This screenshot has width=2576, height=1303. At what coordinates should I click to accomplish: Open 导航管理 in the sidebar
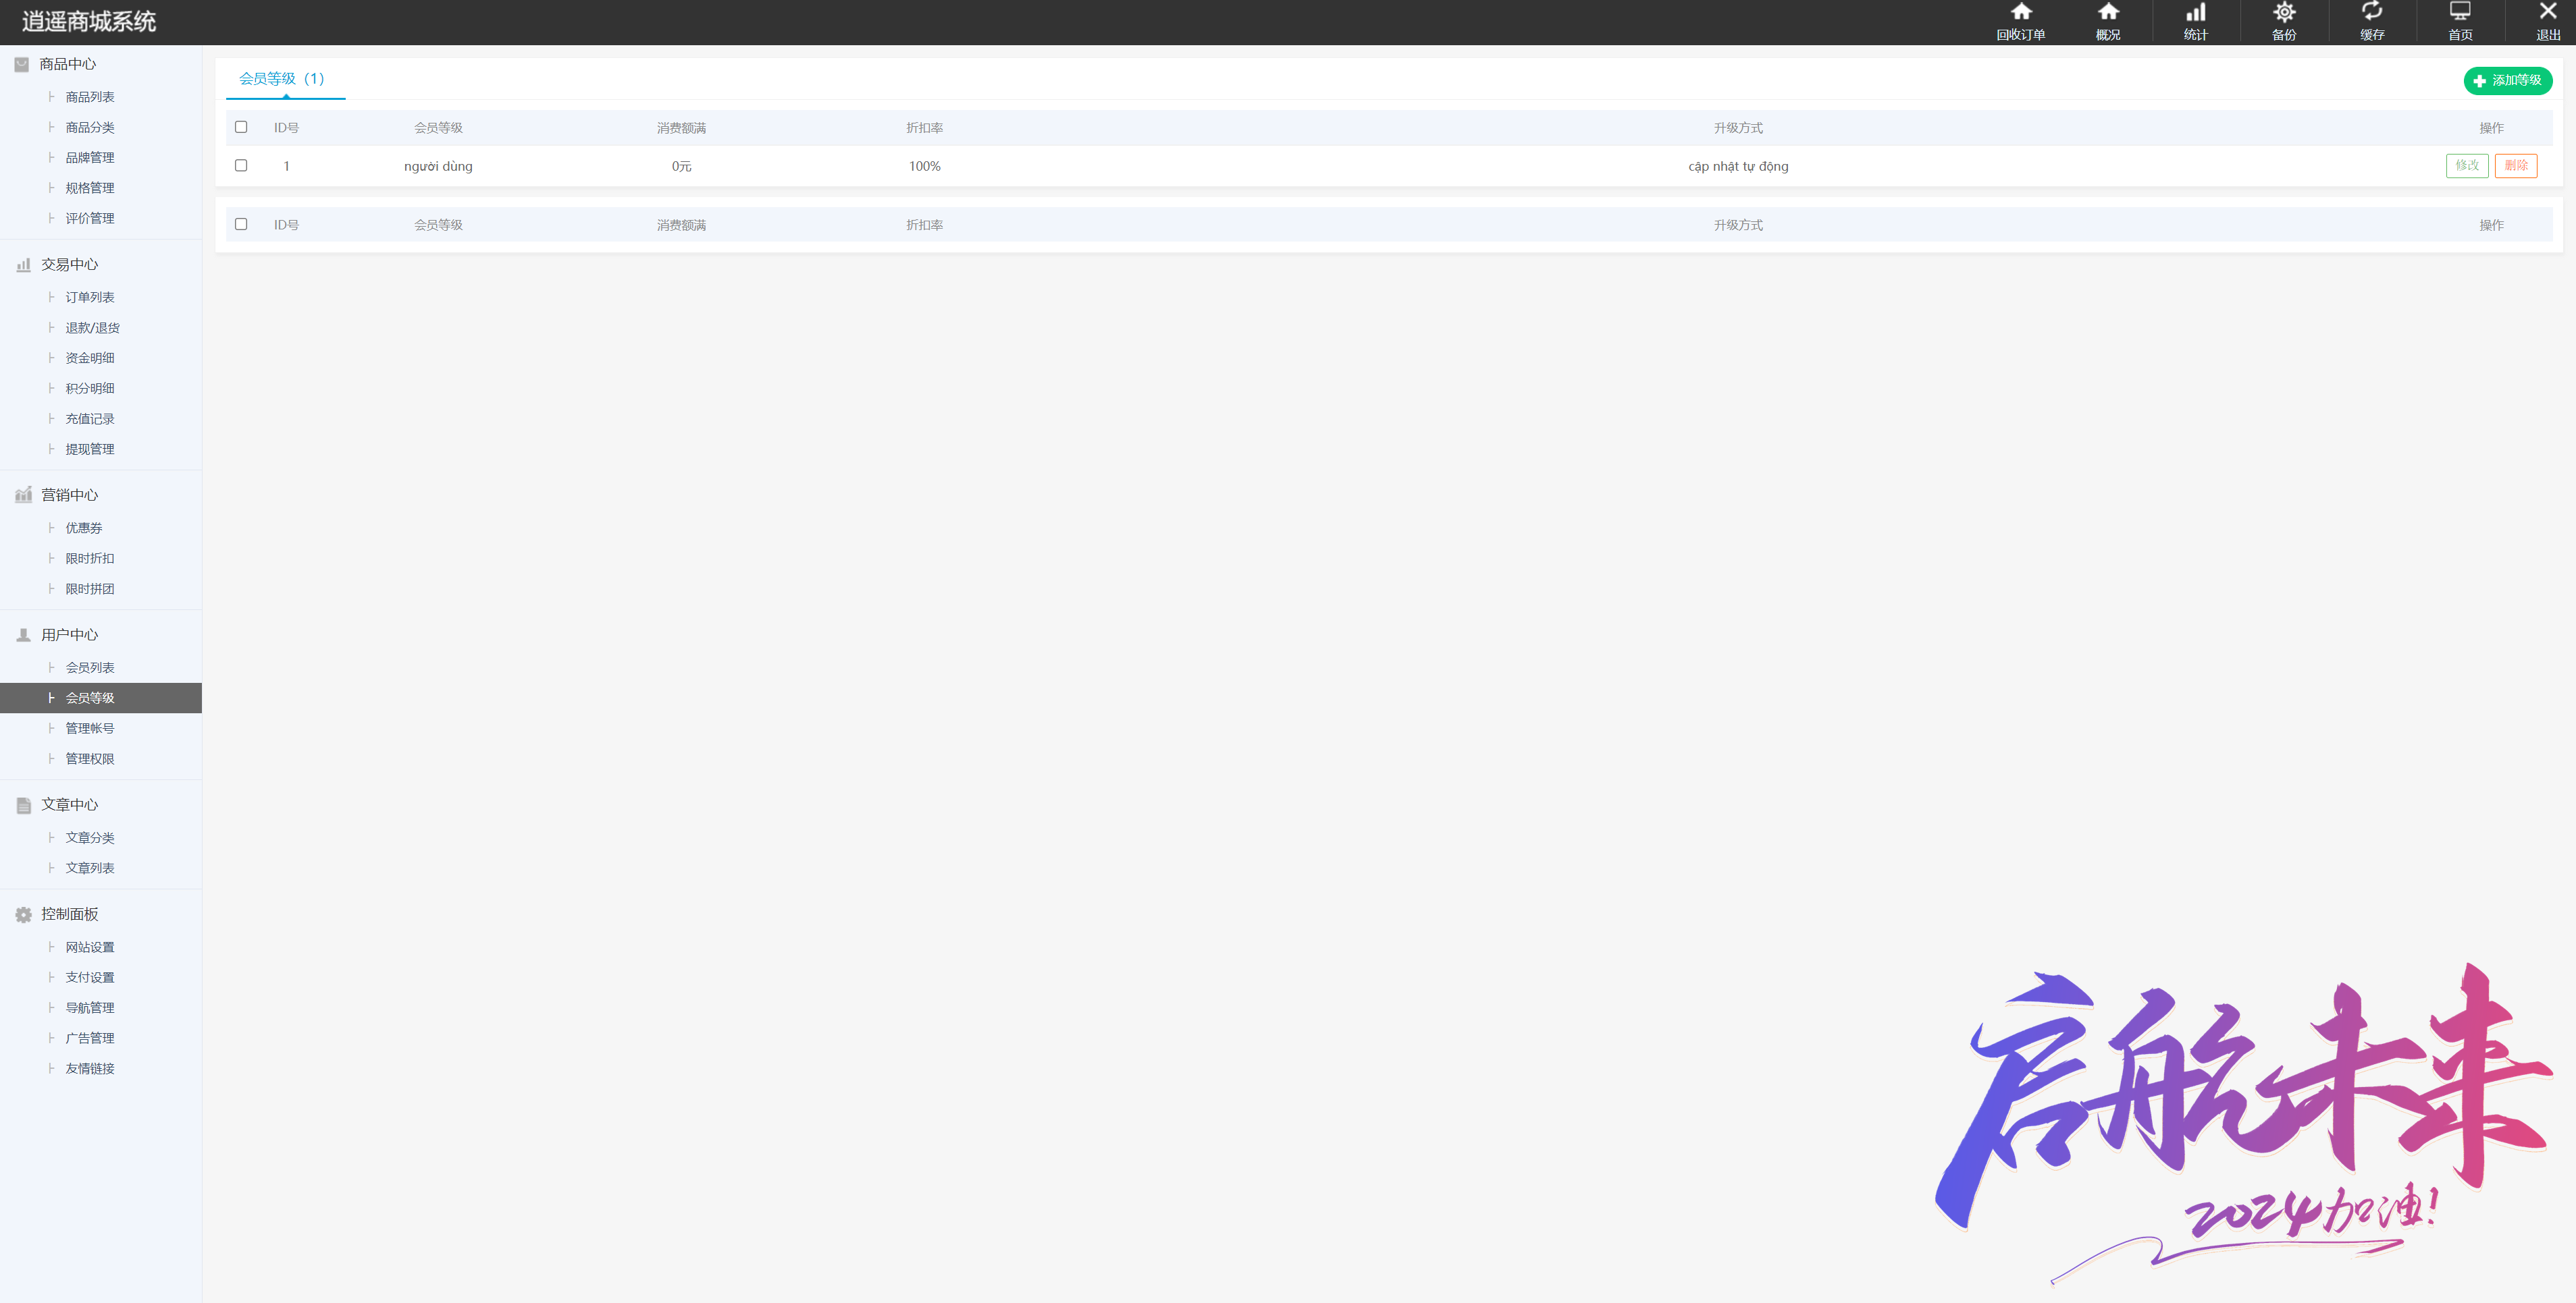tap(90, 1007)
